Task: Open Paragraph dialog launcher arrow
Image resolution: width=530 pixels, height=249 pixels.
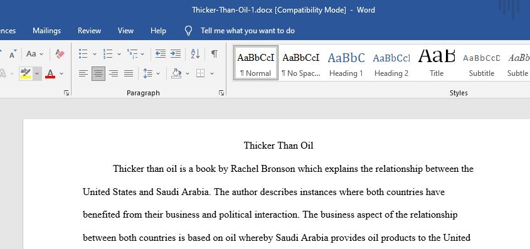Action: point(221,93)
